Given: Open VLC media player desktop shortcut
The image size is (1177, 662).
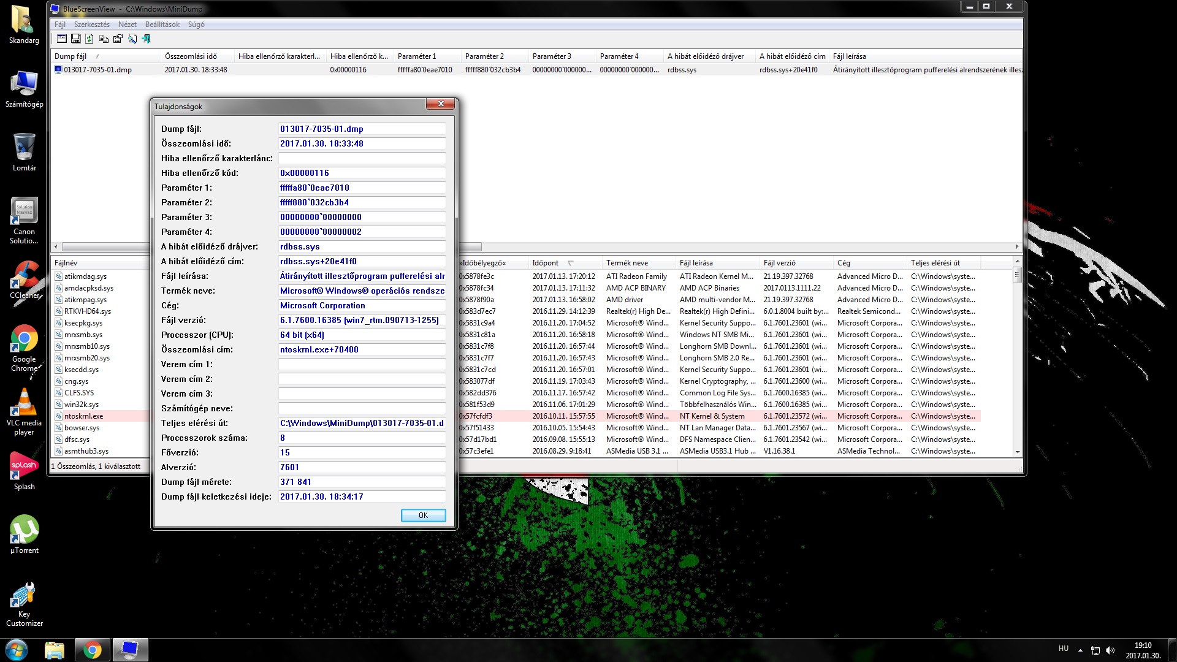Looking at the screenshot, I should point(24,412).
